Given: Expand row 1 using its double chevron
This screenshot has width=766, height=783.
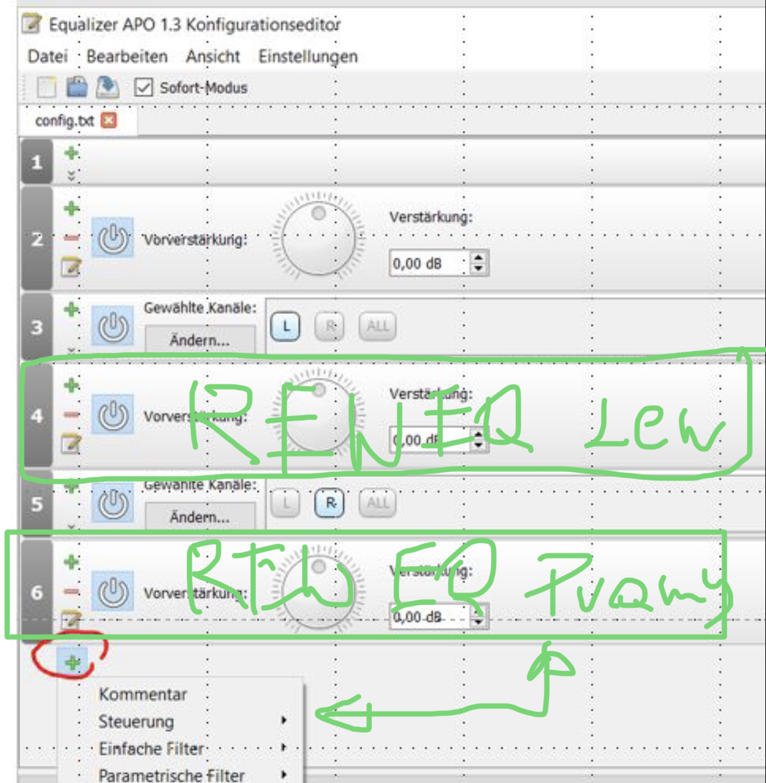Looking at the screenshot, I should pyautogui.click(x=71, y=175).
